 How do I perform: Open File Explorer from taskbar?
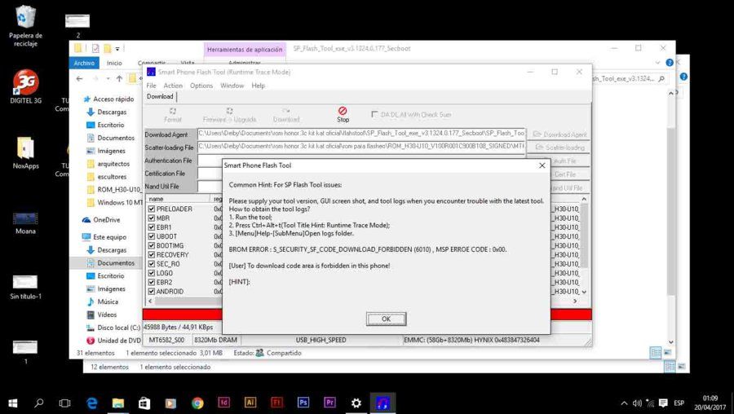(118, 403)
